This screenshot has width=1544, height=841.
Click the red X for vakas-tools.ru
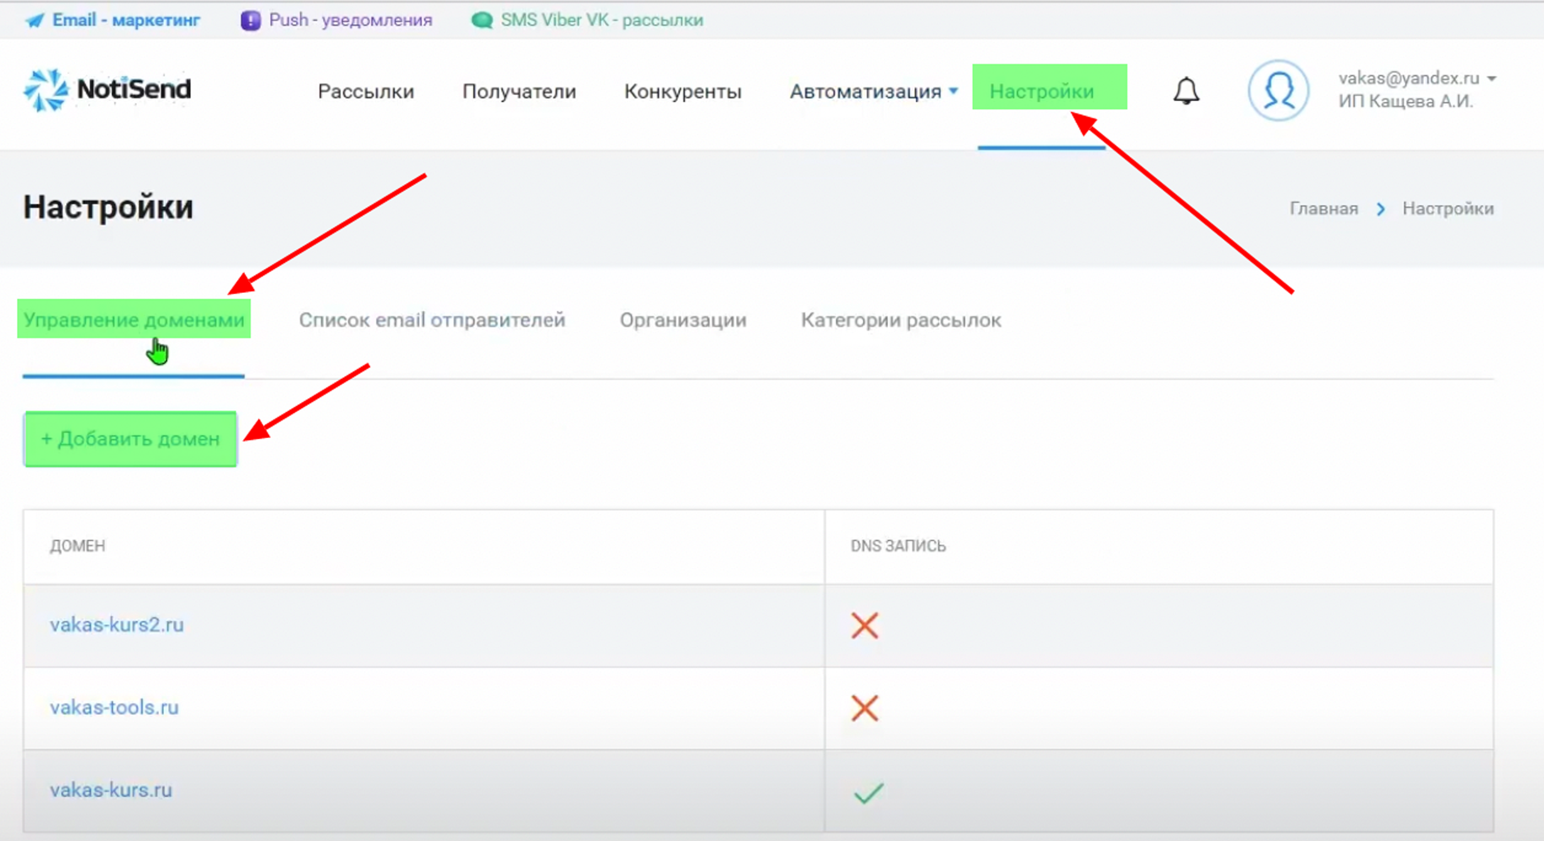click(x=864, y=708)
